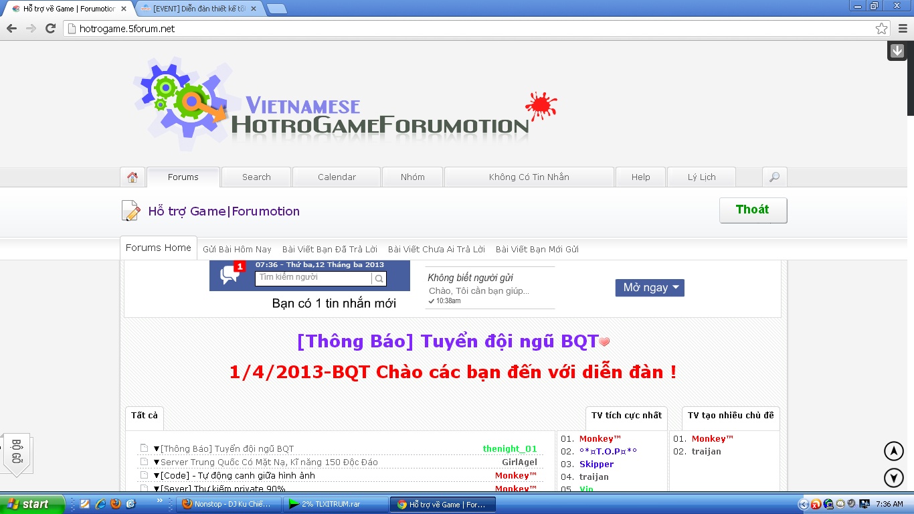
Task: Open Skipper in most active members list
Action: pyautogui.click(x=596, y=464)
